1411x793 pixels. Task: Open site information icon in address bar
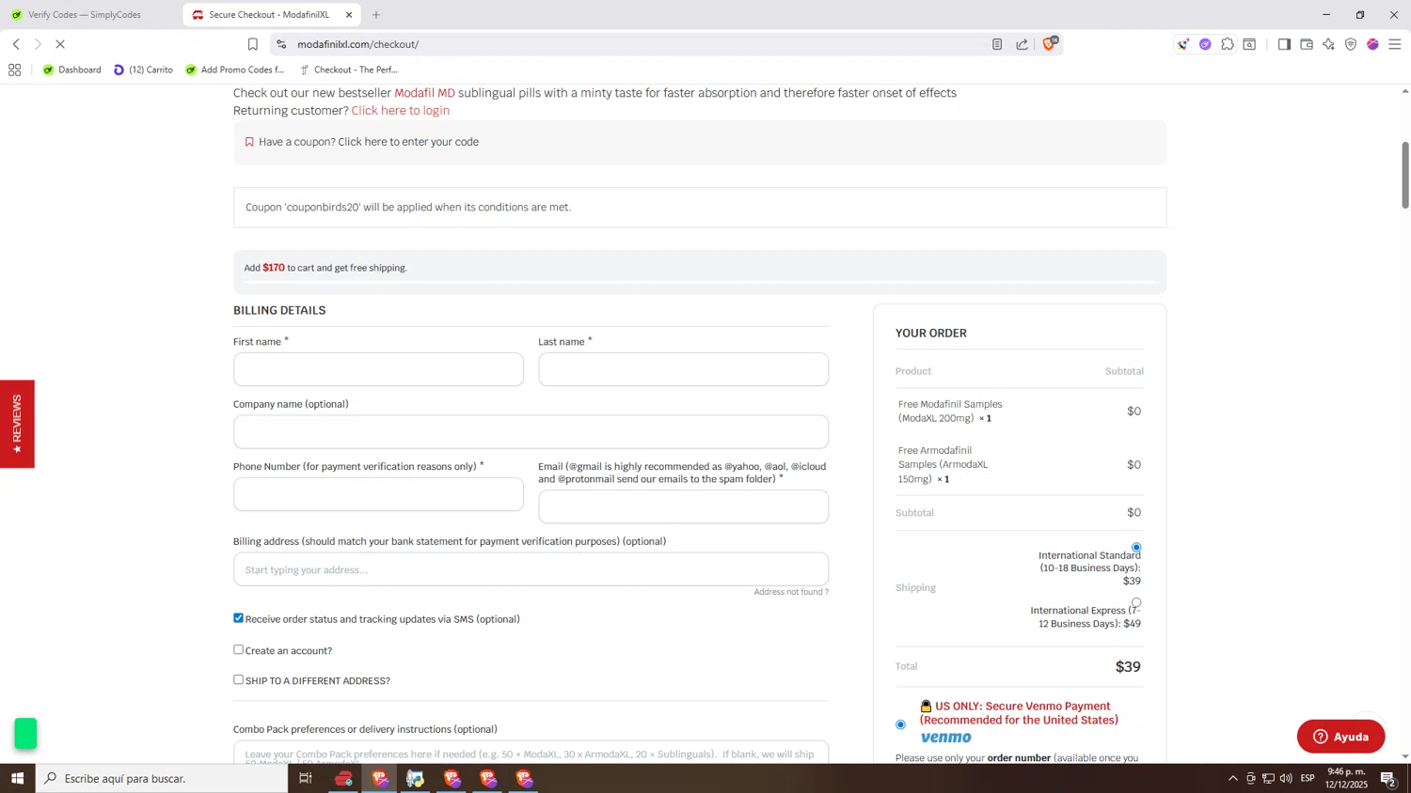tap(280, 44)
